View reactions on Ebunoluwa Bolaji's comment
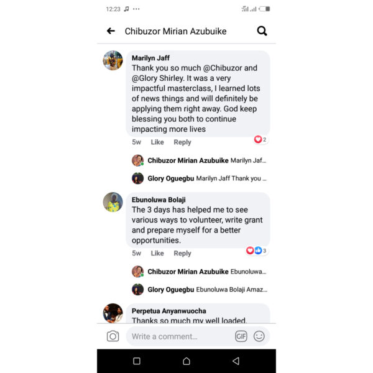 256,251
